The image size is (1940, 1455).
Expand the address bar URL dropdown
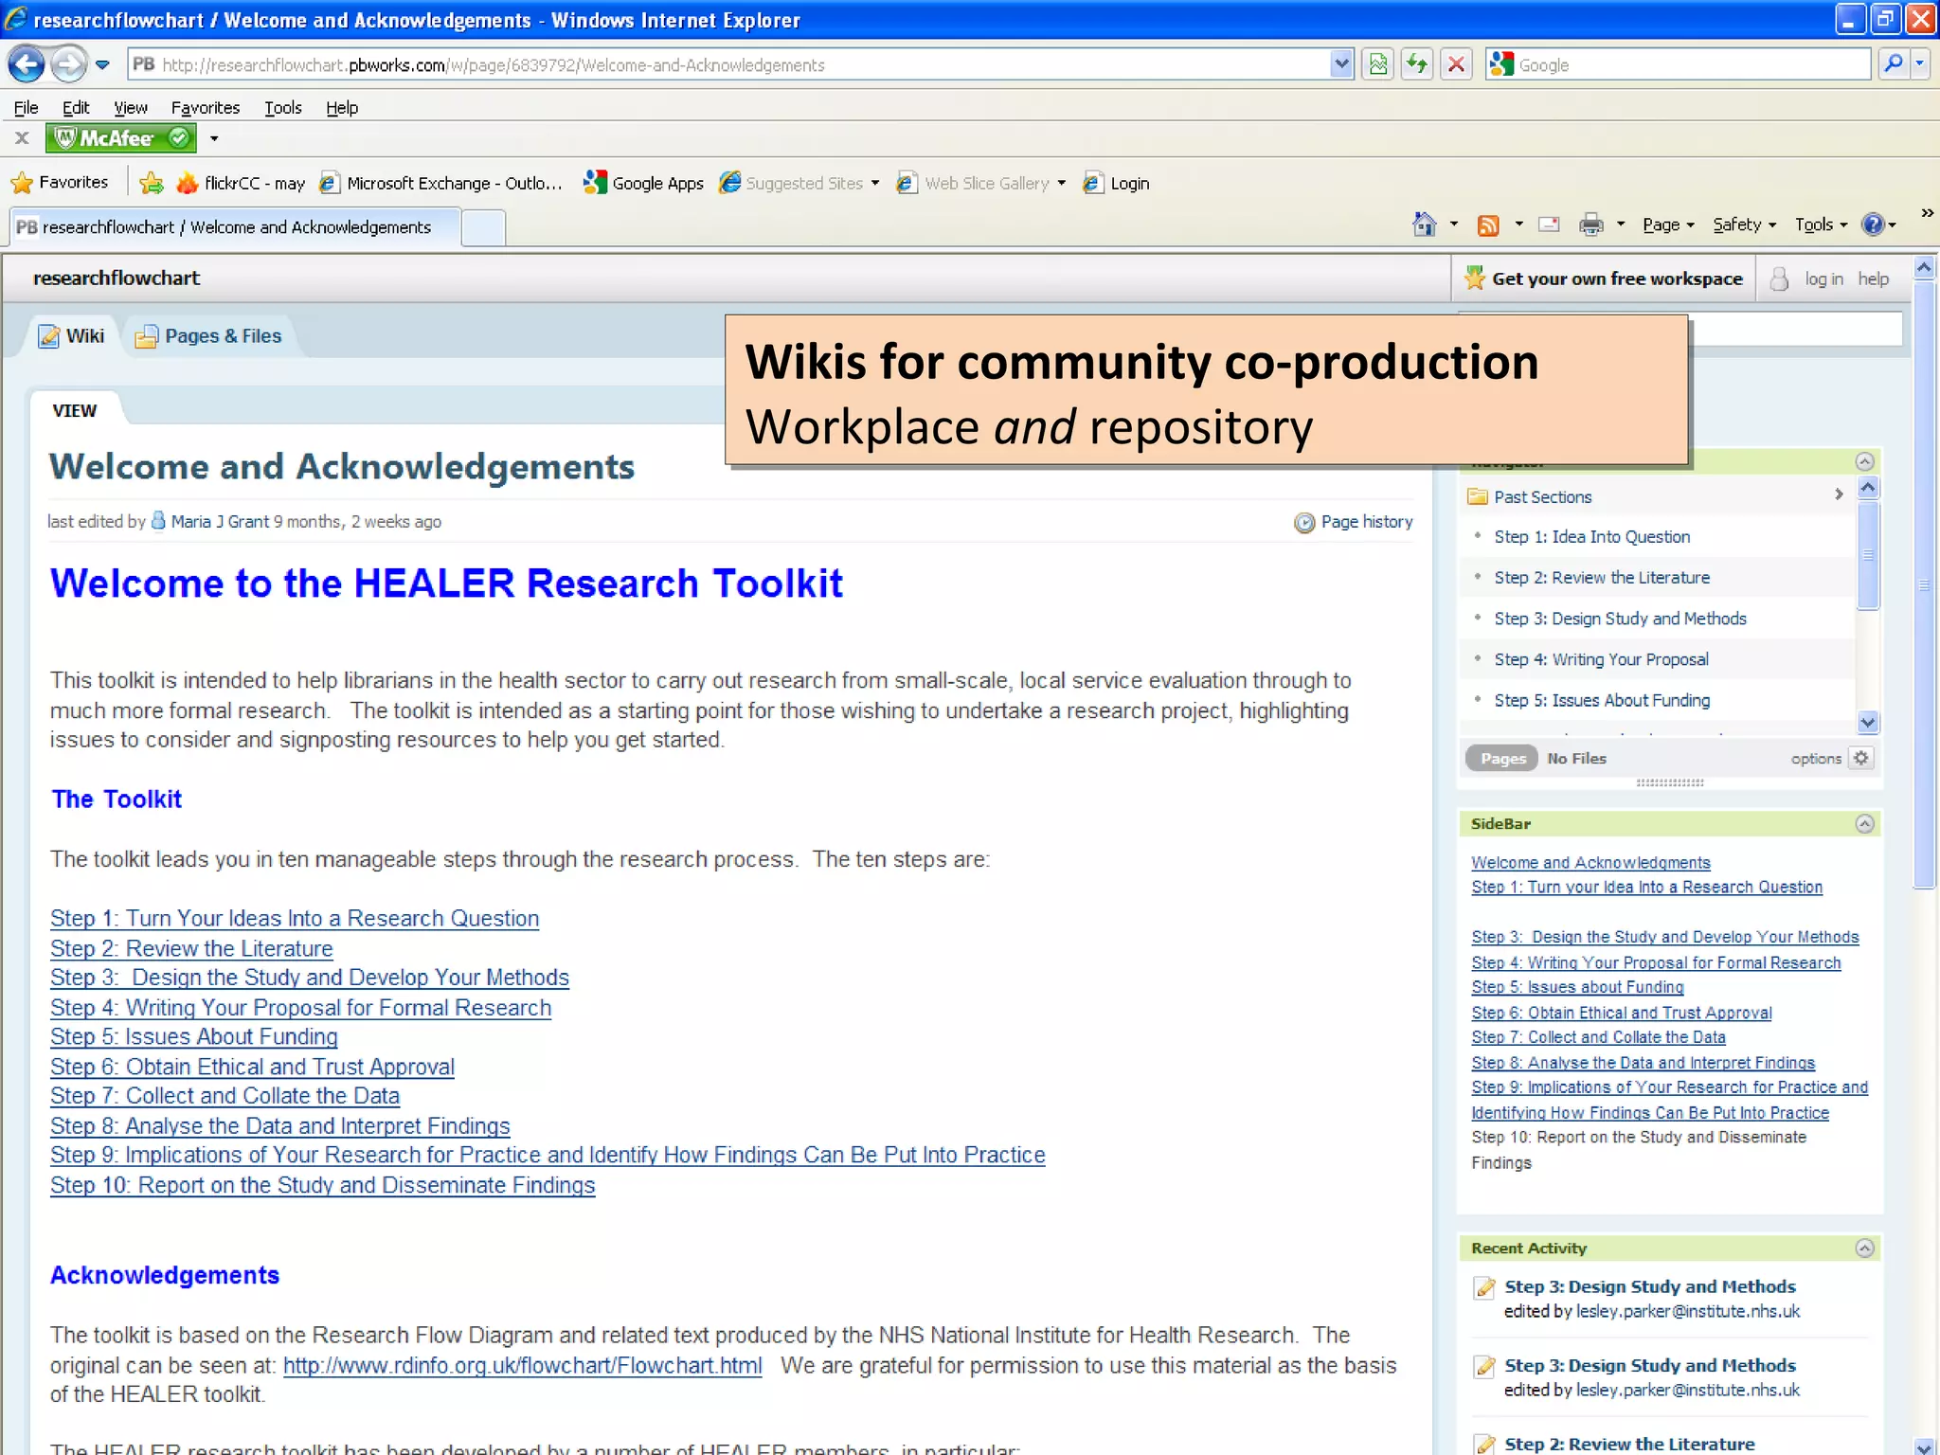click(x=1341, y=64)
